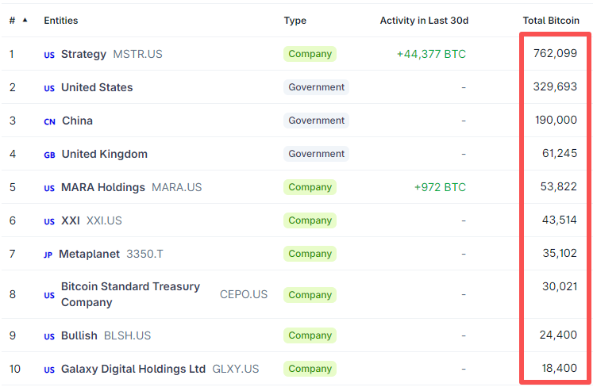Click the US icon beside MARA Holdings
Viewport: 593px width, 387px height.
pyautogui.click(x=49, y=188)
